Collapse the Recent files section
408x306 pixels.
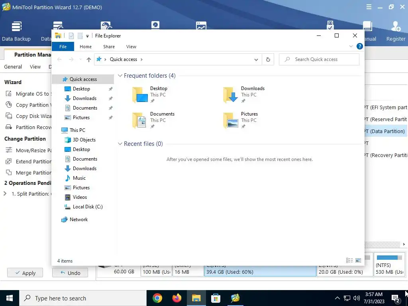(120, 144)
